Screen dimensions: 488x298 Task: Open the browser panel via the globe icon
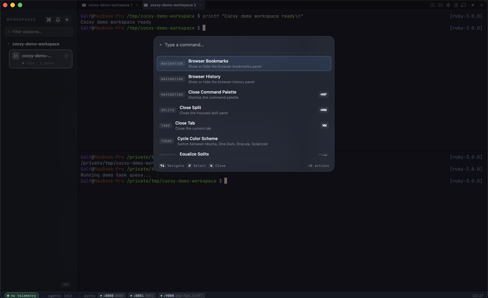pyautogui.click(x=448, y=5)
